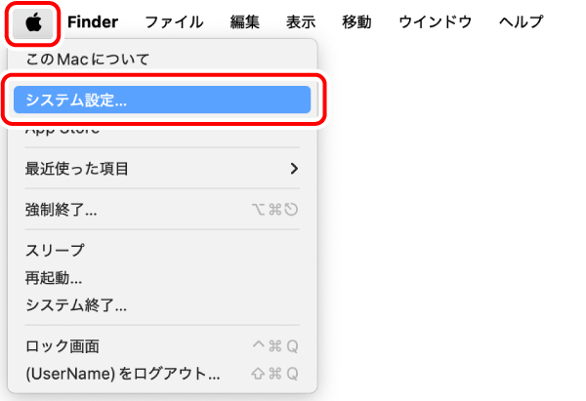Click 強制終了... to force quit apps
This screenshot has width=586, height=401.
point(162,210)
